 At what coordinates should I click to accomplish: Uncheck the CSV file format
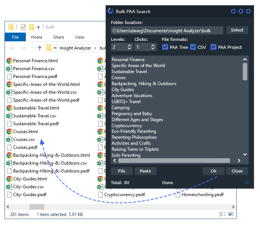pos(193,47)
